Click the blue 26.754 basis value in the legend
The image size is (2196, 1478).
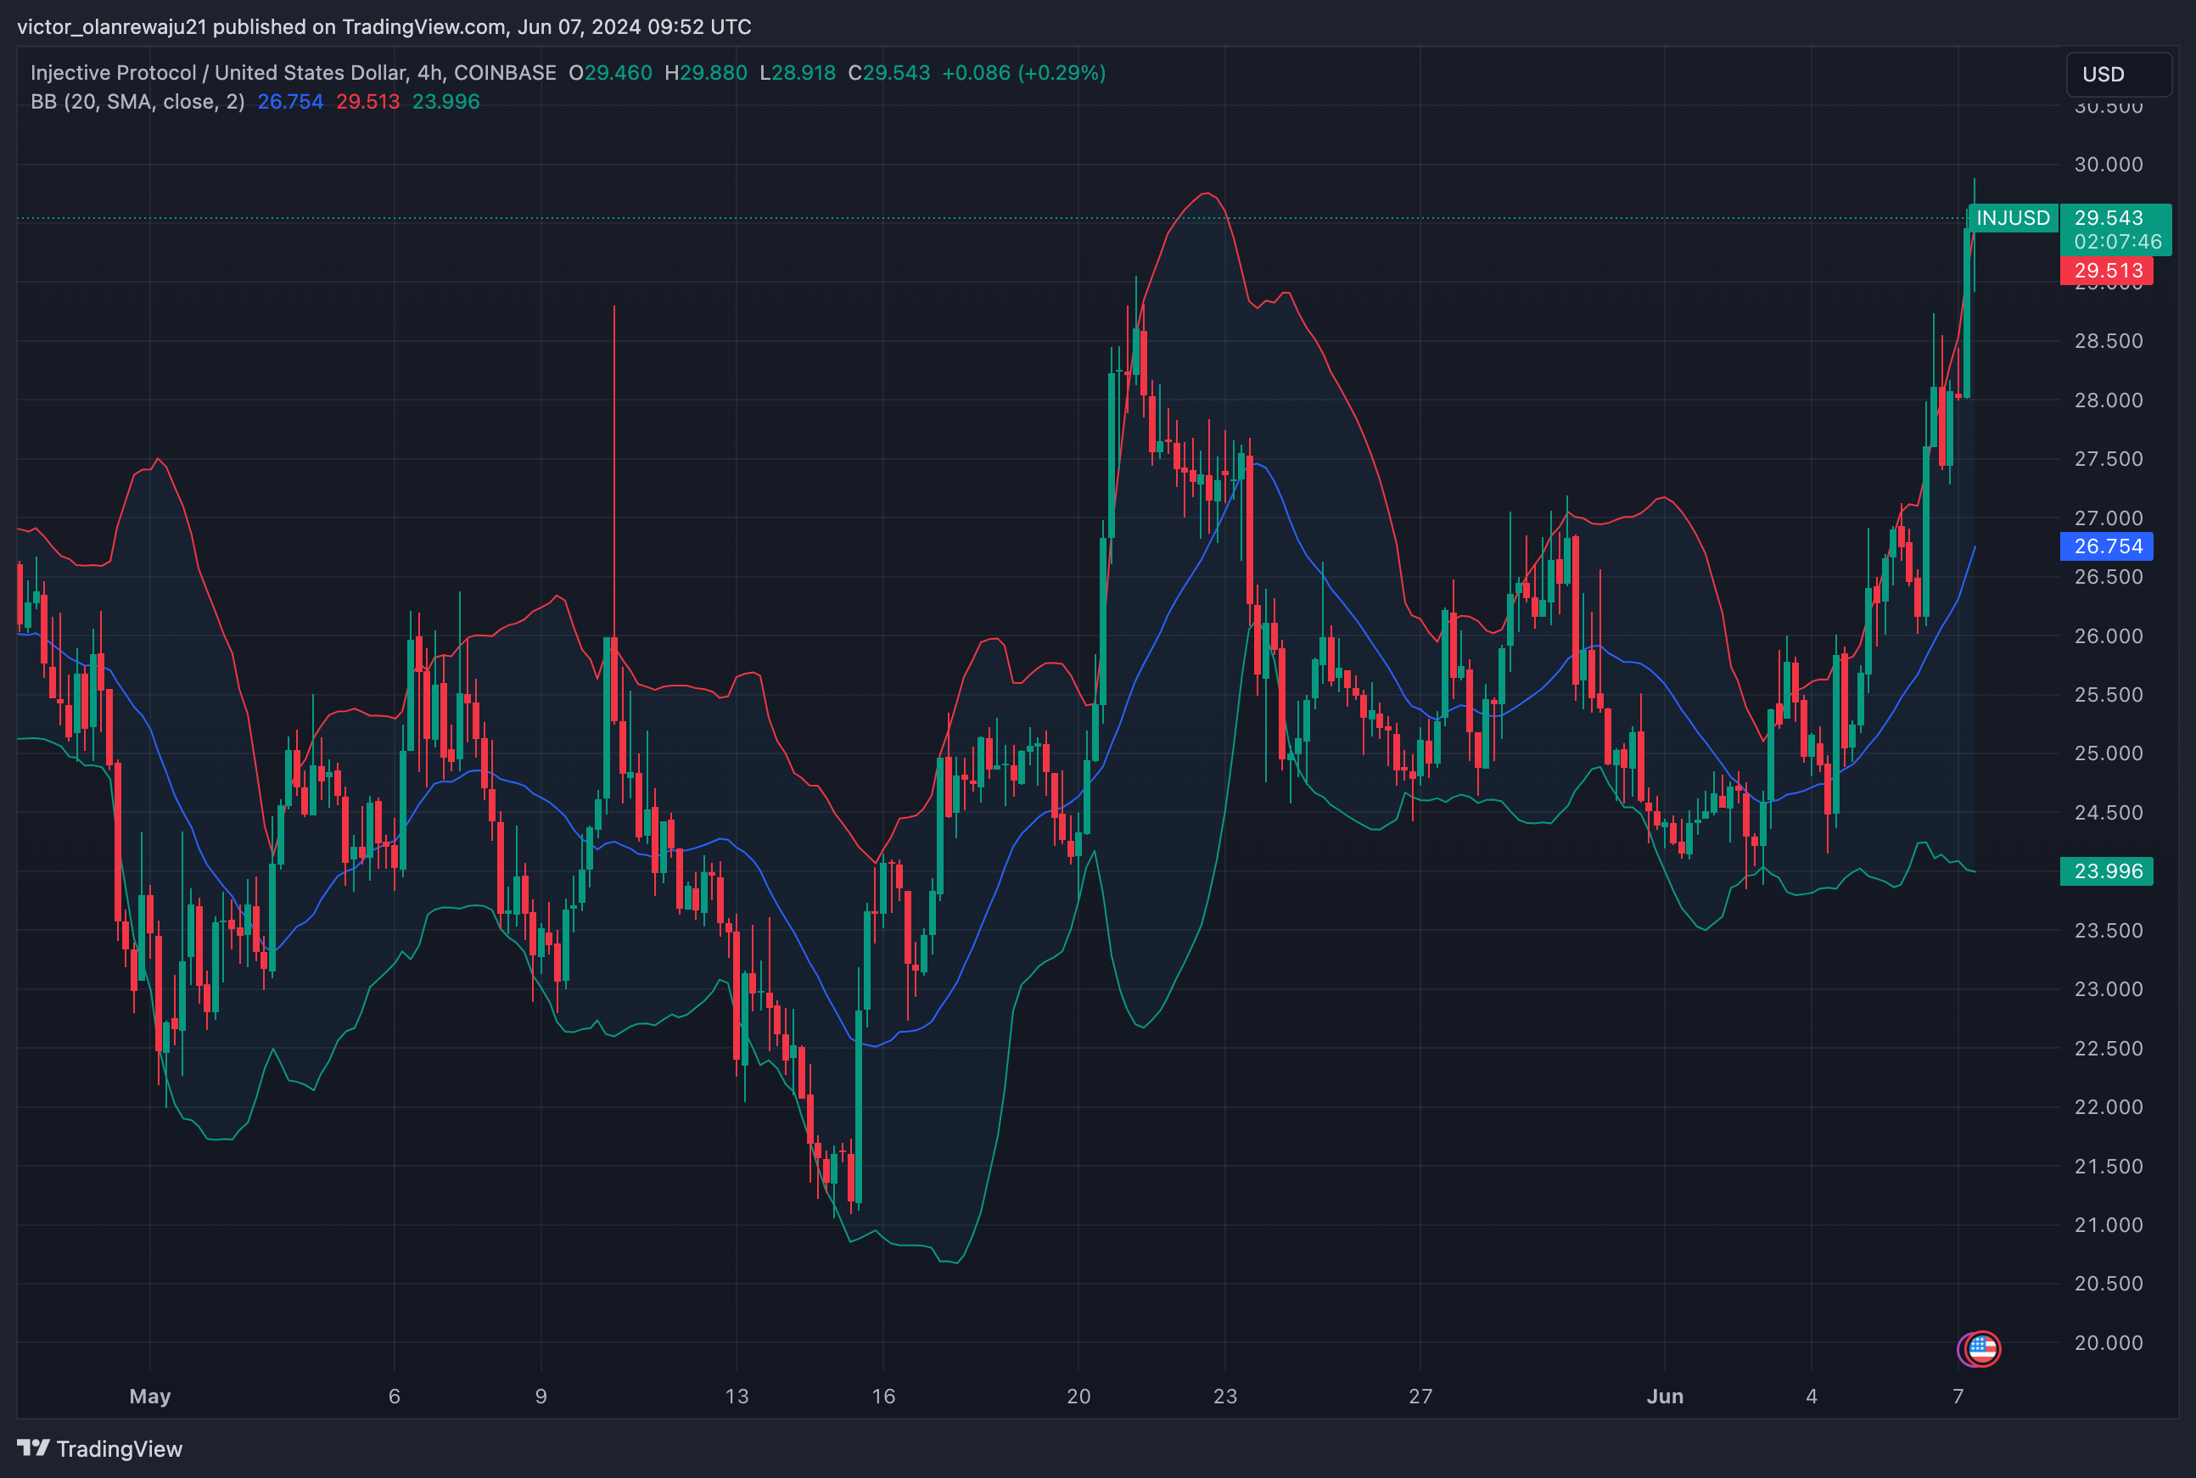(290, 102)
